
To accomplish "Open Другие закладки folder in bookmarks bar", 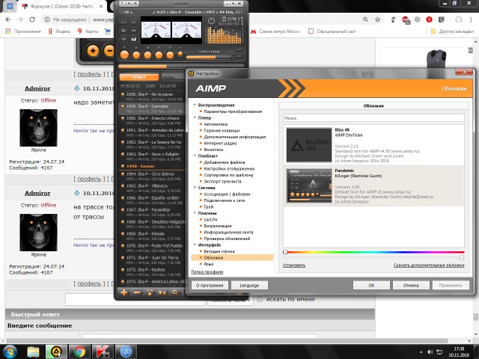I will pyautogui.click(x=452, y=31).
